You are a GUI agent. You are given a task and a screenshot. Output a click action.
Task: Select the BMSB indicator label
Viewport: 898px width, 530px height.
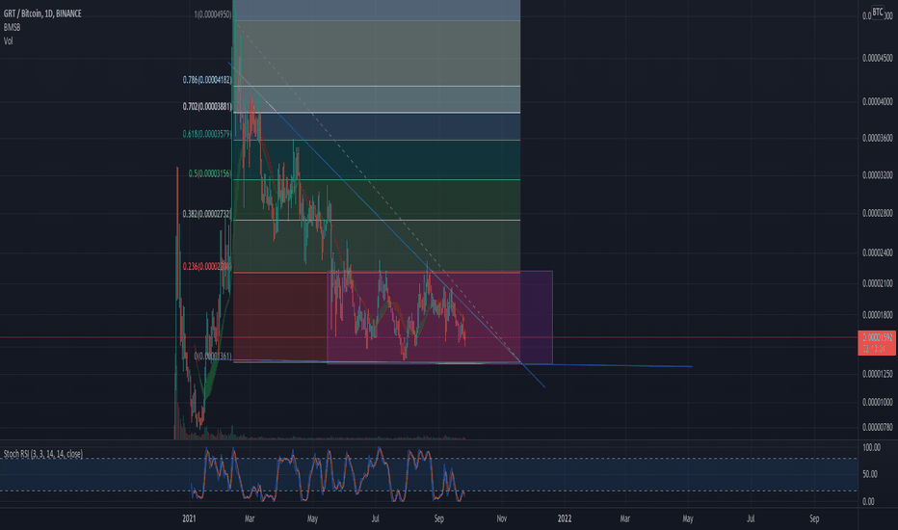[12, 27]
